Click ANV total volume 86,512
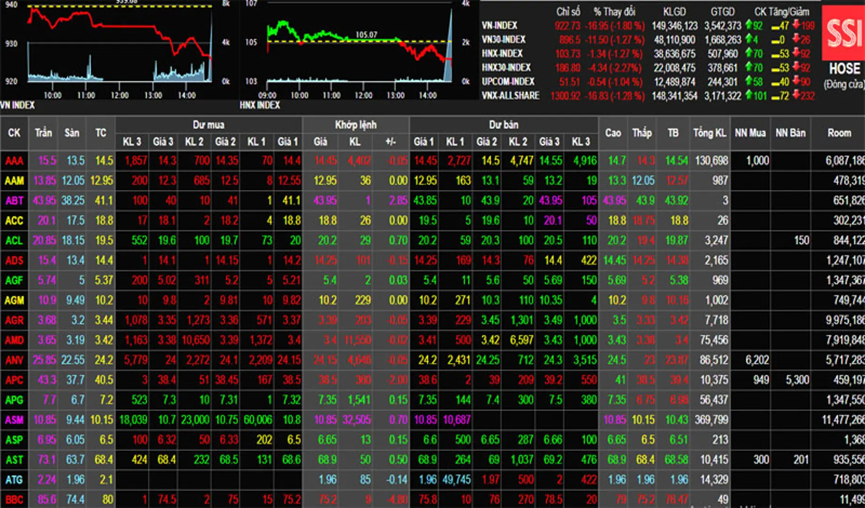The image size is (865, 508). pos(714,360)
